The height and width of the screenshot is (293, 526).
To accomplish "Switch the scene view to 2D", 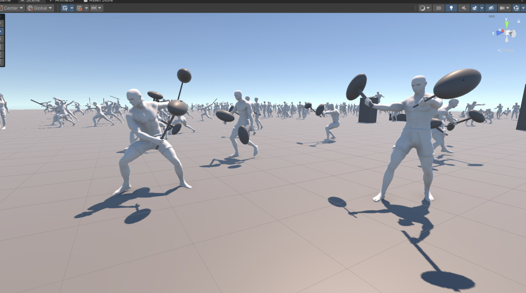I will (438, 8).
